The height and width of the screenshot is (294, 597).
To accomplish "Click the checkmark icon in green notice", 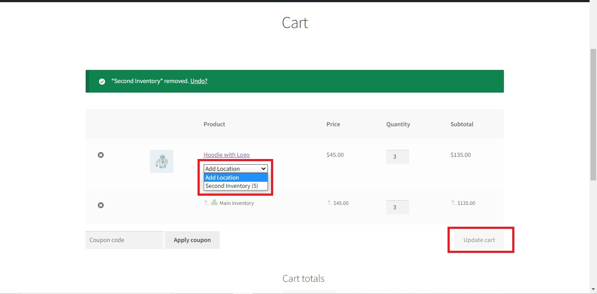I will (x=102, y=81).
